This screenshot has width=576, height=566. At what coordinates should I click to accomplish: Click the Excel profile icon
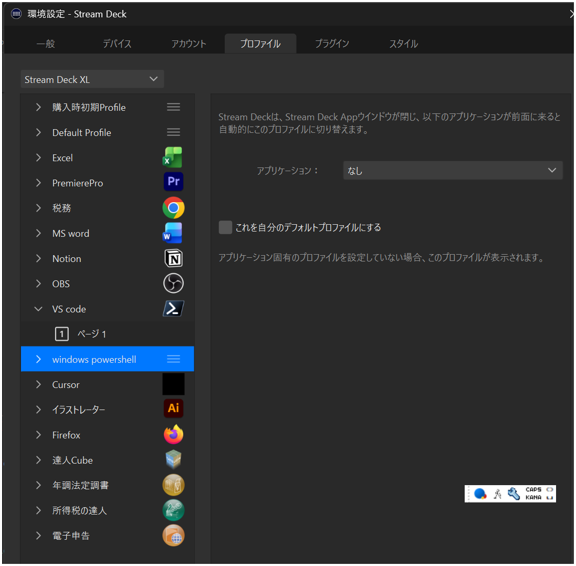pyautogui.click(x=173, y=158)
